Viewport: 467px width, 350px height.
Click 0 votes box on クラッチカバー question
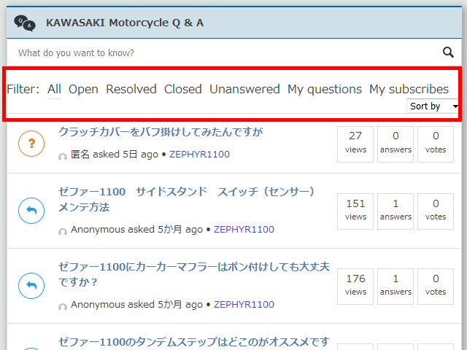tap(436, 144)
